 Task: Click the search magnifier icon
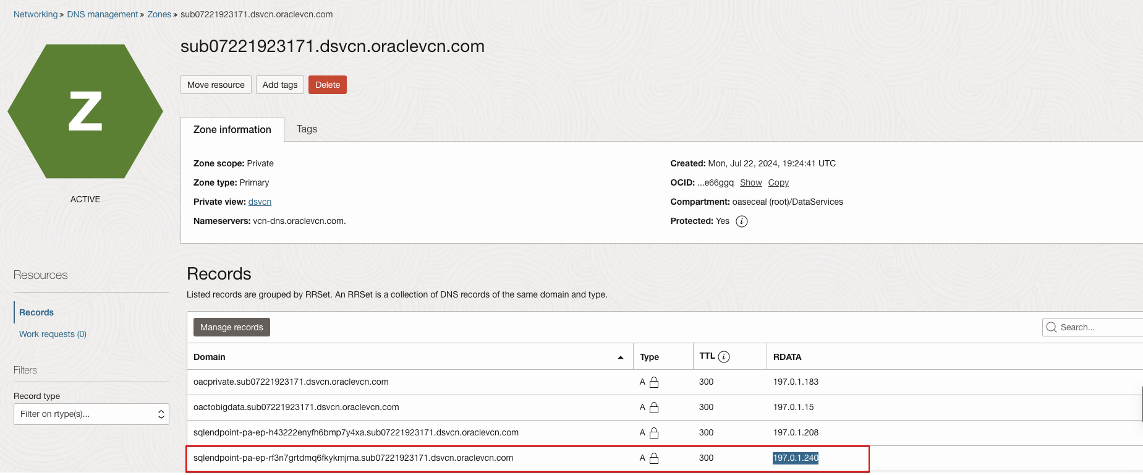point(1051,327)
